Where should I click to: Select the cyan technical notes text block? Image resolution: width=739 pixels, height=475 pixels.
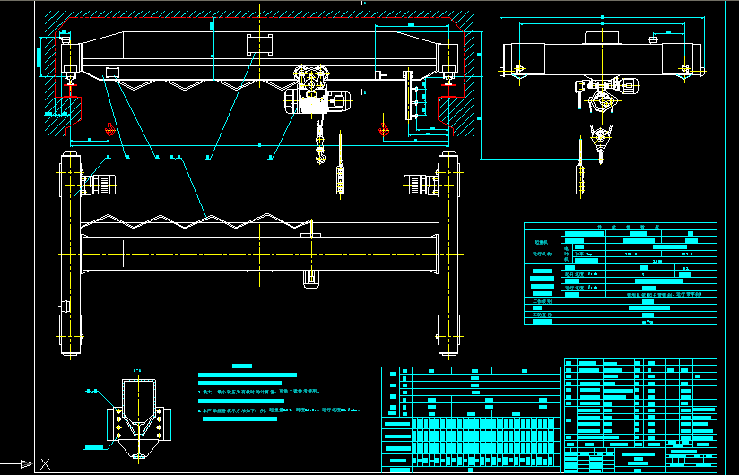[269, 394]
